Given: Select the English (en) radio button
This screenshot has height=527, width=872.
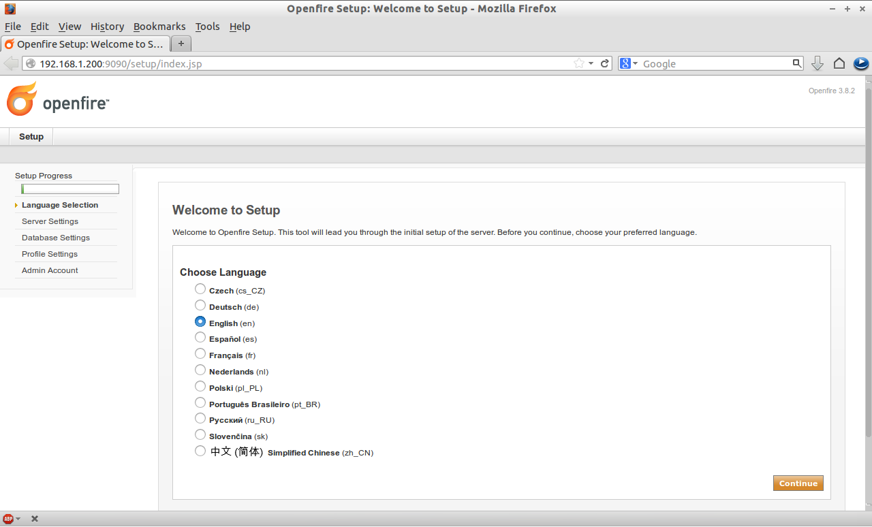Looking at the screenshot, I should (200, 321).
